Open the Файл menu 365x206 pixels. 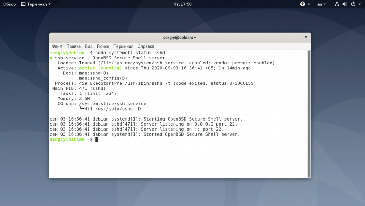point(57,46)
